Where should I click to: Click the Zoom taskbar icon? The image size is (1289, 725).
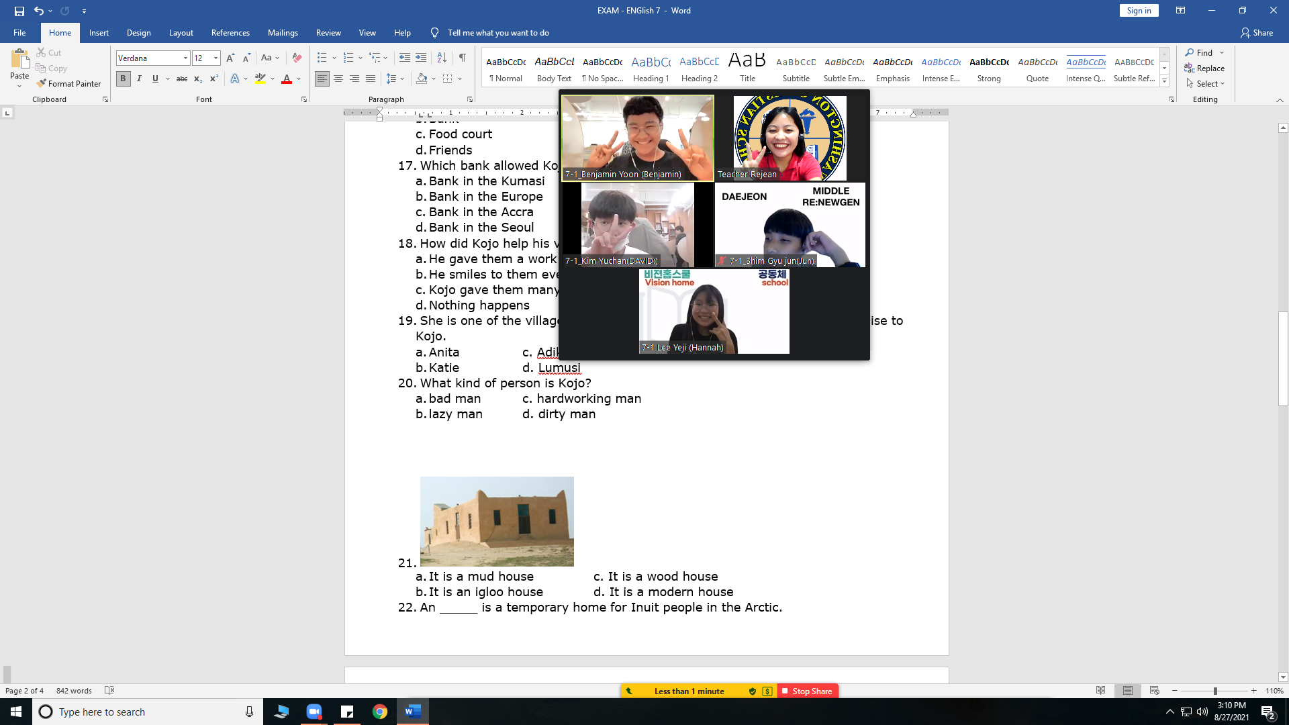tap(314, 712)
